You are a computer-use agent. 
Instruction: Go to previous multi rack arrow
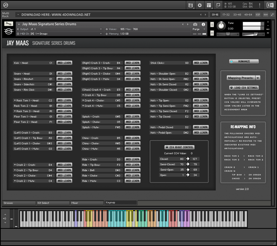(x=201, y=15)
